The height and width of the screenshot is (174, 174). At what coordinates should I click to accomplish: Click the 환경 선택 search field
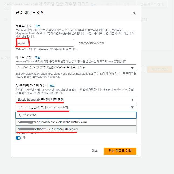pos(76,115)
